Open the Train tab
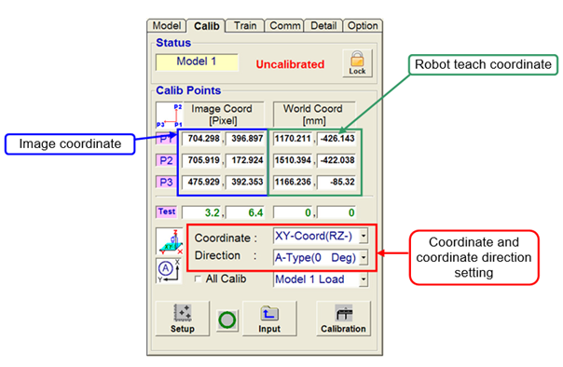 [245, 26]
